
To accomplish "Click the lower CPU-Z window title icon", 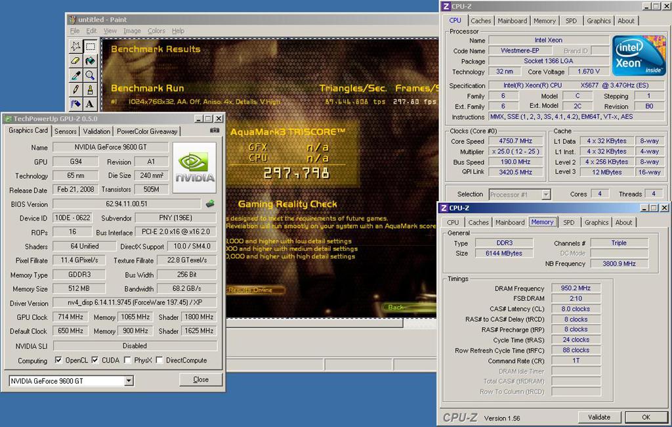I will [x=444, y=208].
